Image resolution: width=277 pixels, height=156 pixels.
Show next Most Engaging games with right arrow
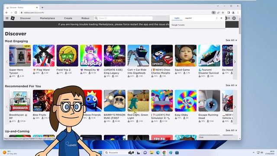(x=235, y=62)
